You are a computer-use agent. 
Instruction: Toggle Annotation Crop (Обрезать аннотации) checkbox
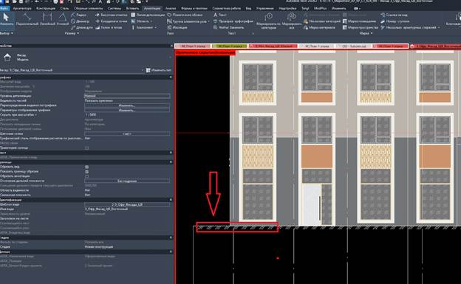(x=86, y=176)
